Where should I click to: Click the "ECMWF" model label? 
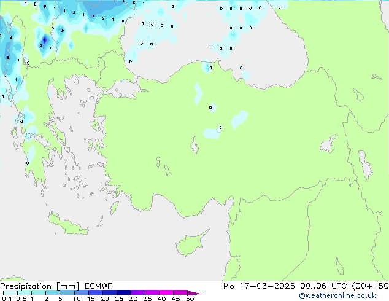point(99,286)
